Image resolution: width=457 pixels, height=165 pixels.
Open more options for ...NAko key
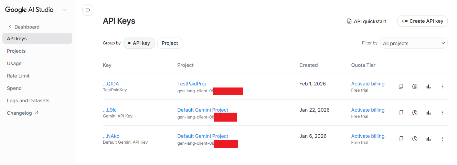(x=442, y=139)
